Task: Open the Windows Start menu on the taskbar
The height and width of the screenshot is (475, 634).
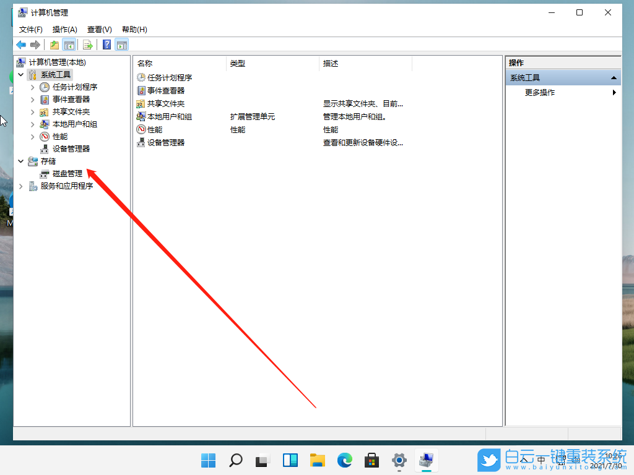Action: 208,460
